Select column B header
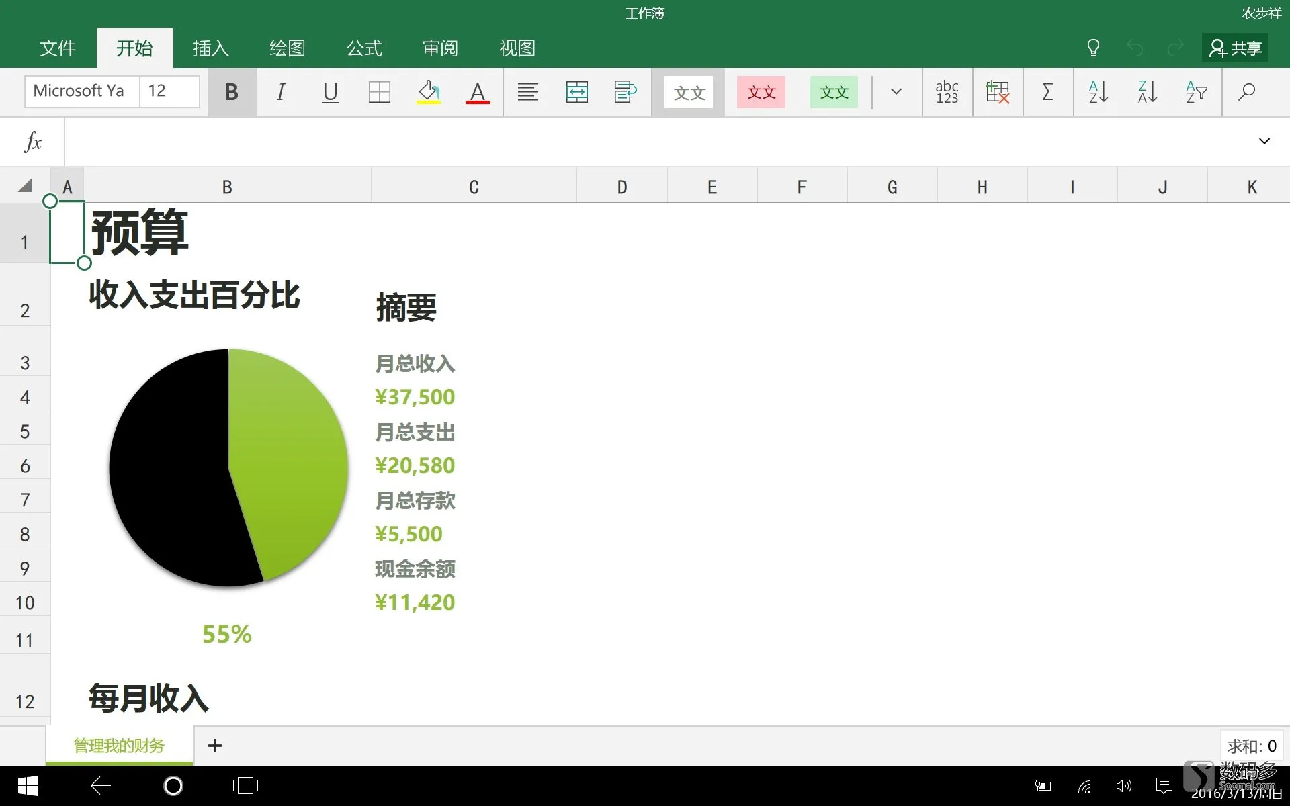Screen dimensions: 1290x806 pos(227,187)
